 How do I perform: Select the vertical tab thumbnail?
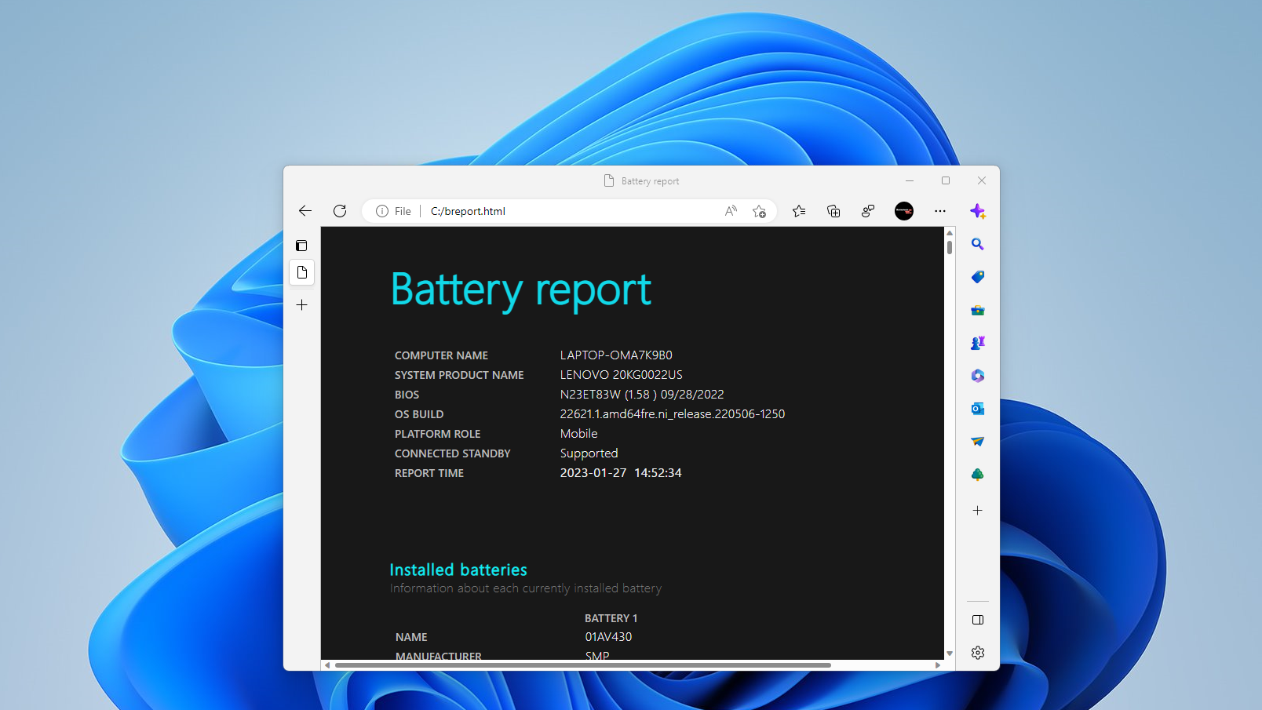(301, 272)
